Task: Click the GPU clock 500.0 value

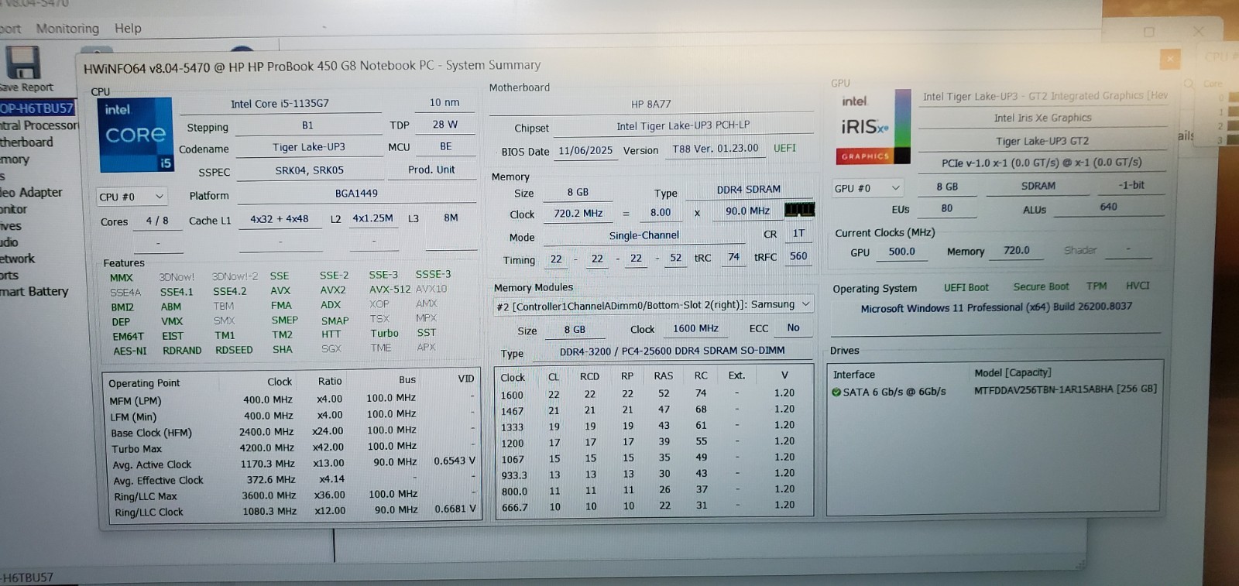Action: pyautogui.click(x=901, y=252)
